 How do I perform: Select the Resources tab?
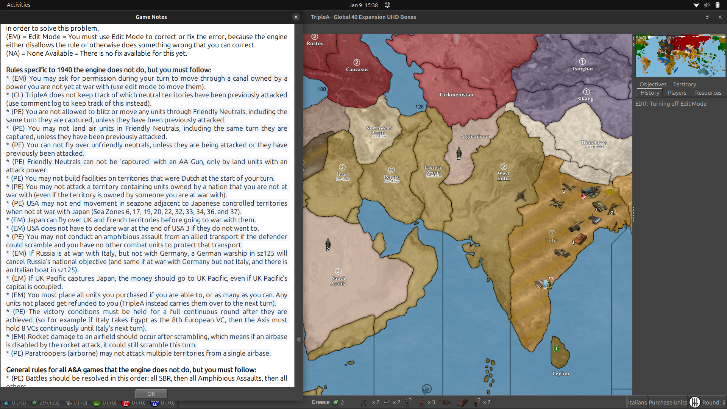(x=708, y=93)
